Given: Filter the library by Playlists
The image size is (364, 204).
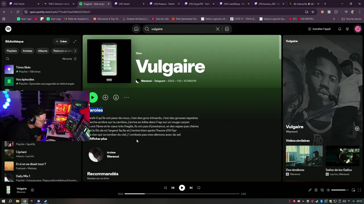Looking at the screenshot, I should pyautogui.click(x=12, y=51).
